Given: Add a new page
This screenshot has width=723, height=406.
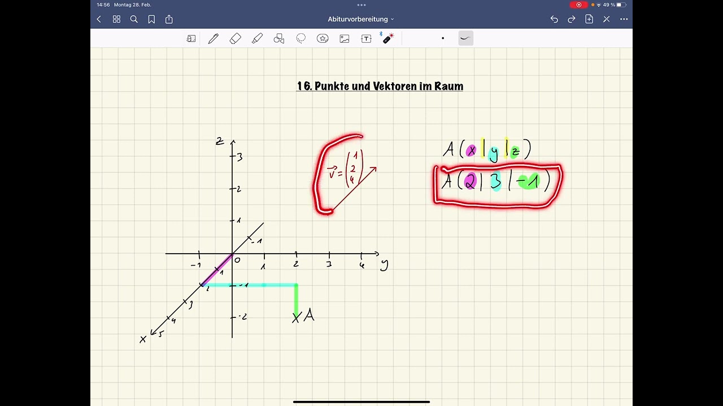Looking at the screenshot, I should [589, 19].
